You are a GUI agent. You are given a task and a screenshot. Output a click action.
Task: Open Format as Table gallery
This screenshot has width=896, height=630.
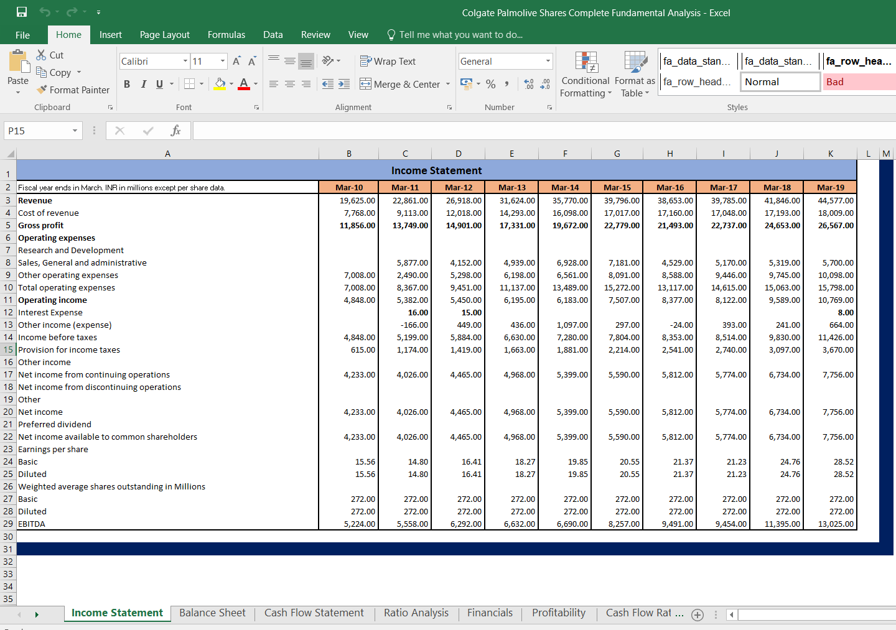tap(635, 75)
